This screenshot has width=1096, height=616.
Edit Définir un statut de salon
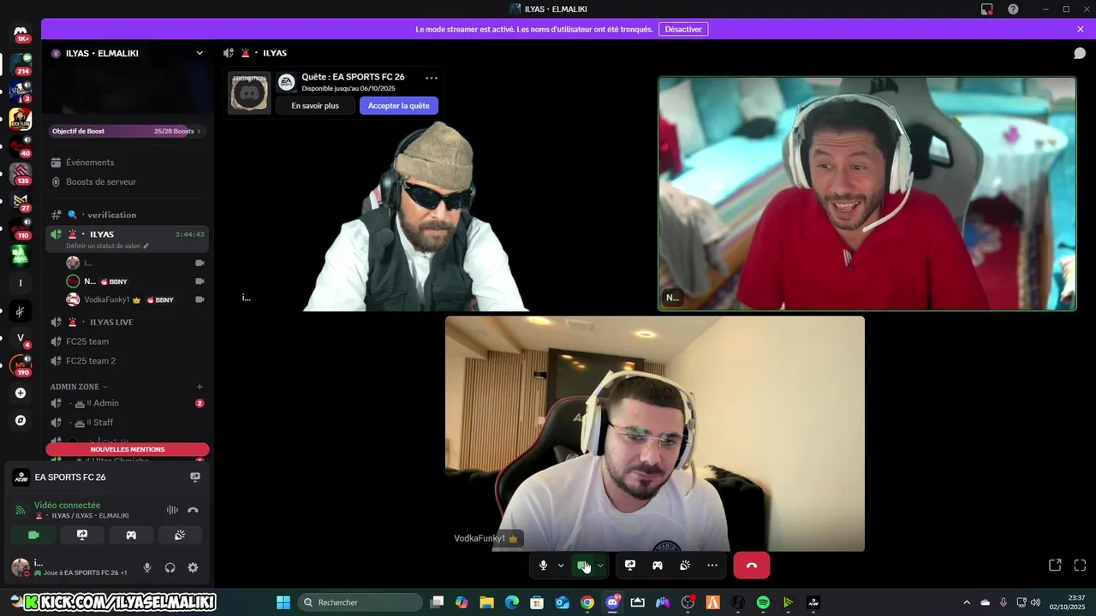click(108, 246)
